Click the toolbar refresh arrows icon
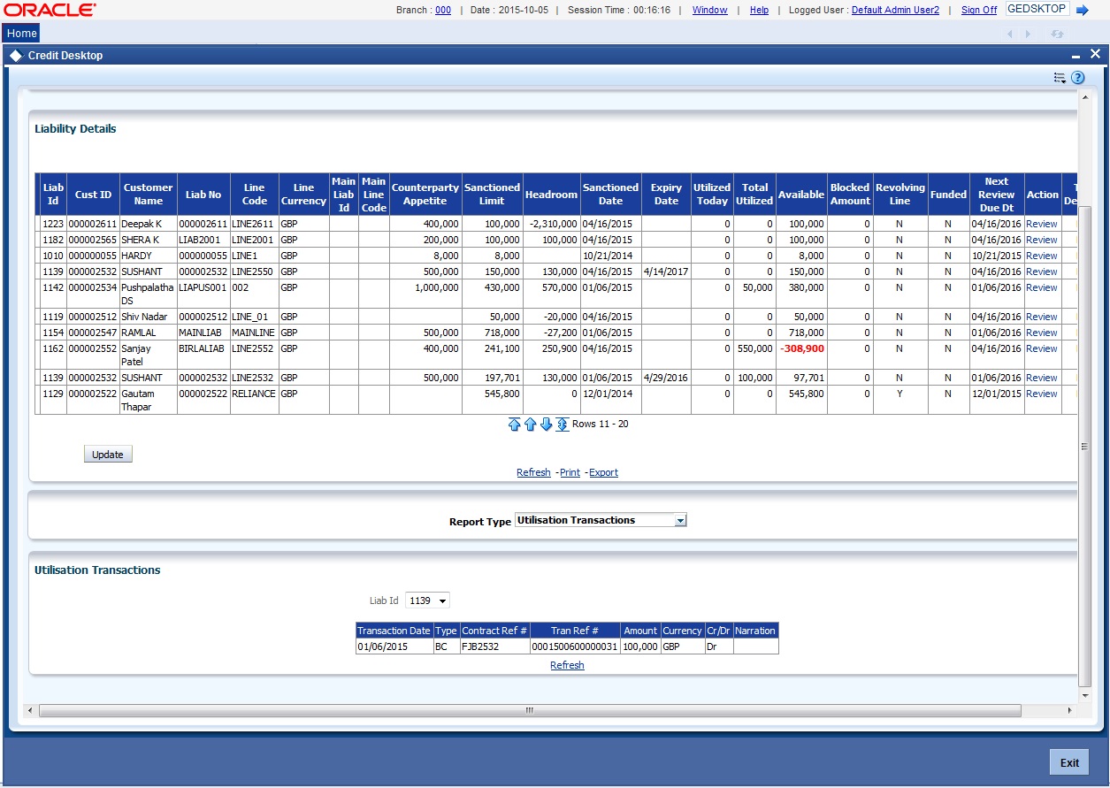The height and width of the screenshot is (788, 1110). click(x=1056, y=34)
